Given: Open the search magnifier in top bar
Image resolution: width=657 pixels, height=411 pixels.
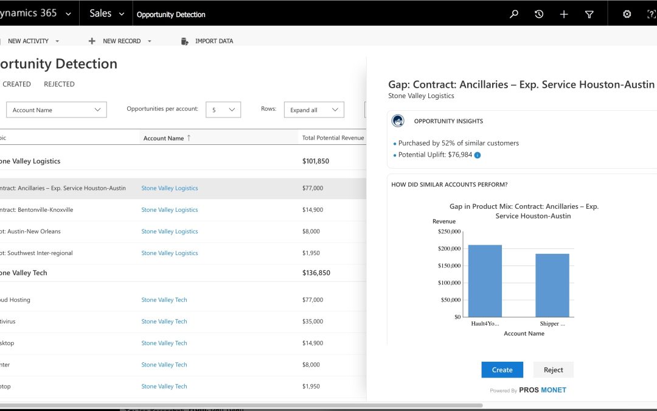Looking at the screenshot, I should click(x=513, y=14).
